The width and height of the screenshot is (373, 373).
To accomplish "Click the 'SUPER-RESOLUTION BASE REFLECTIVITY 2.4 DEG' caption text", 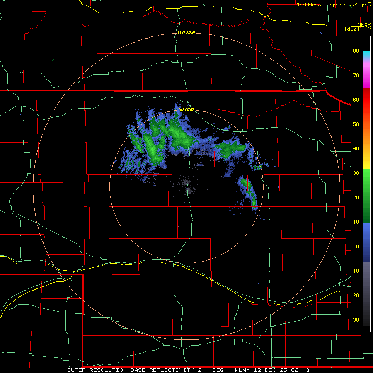I will point(145,370).
